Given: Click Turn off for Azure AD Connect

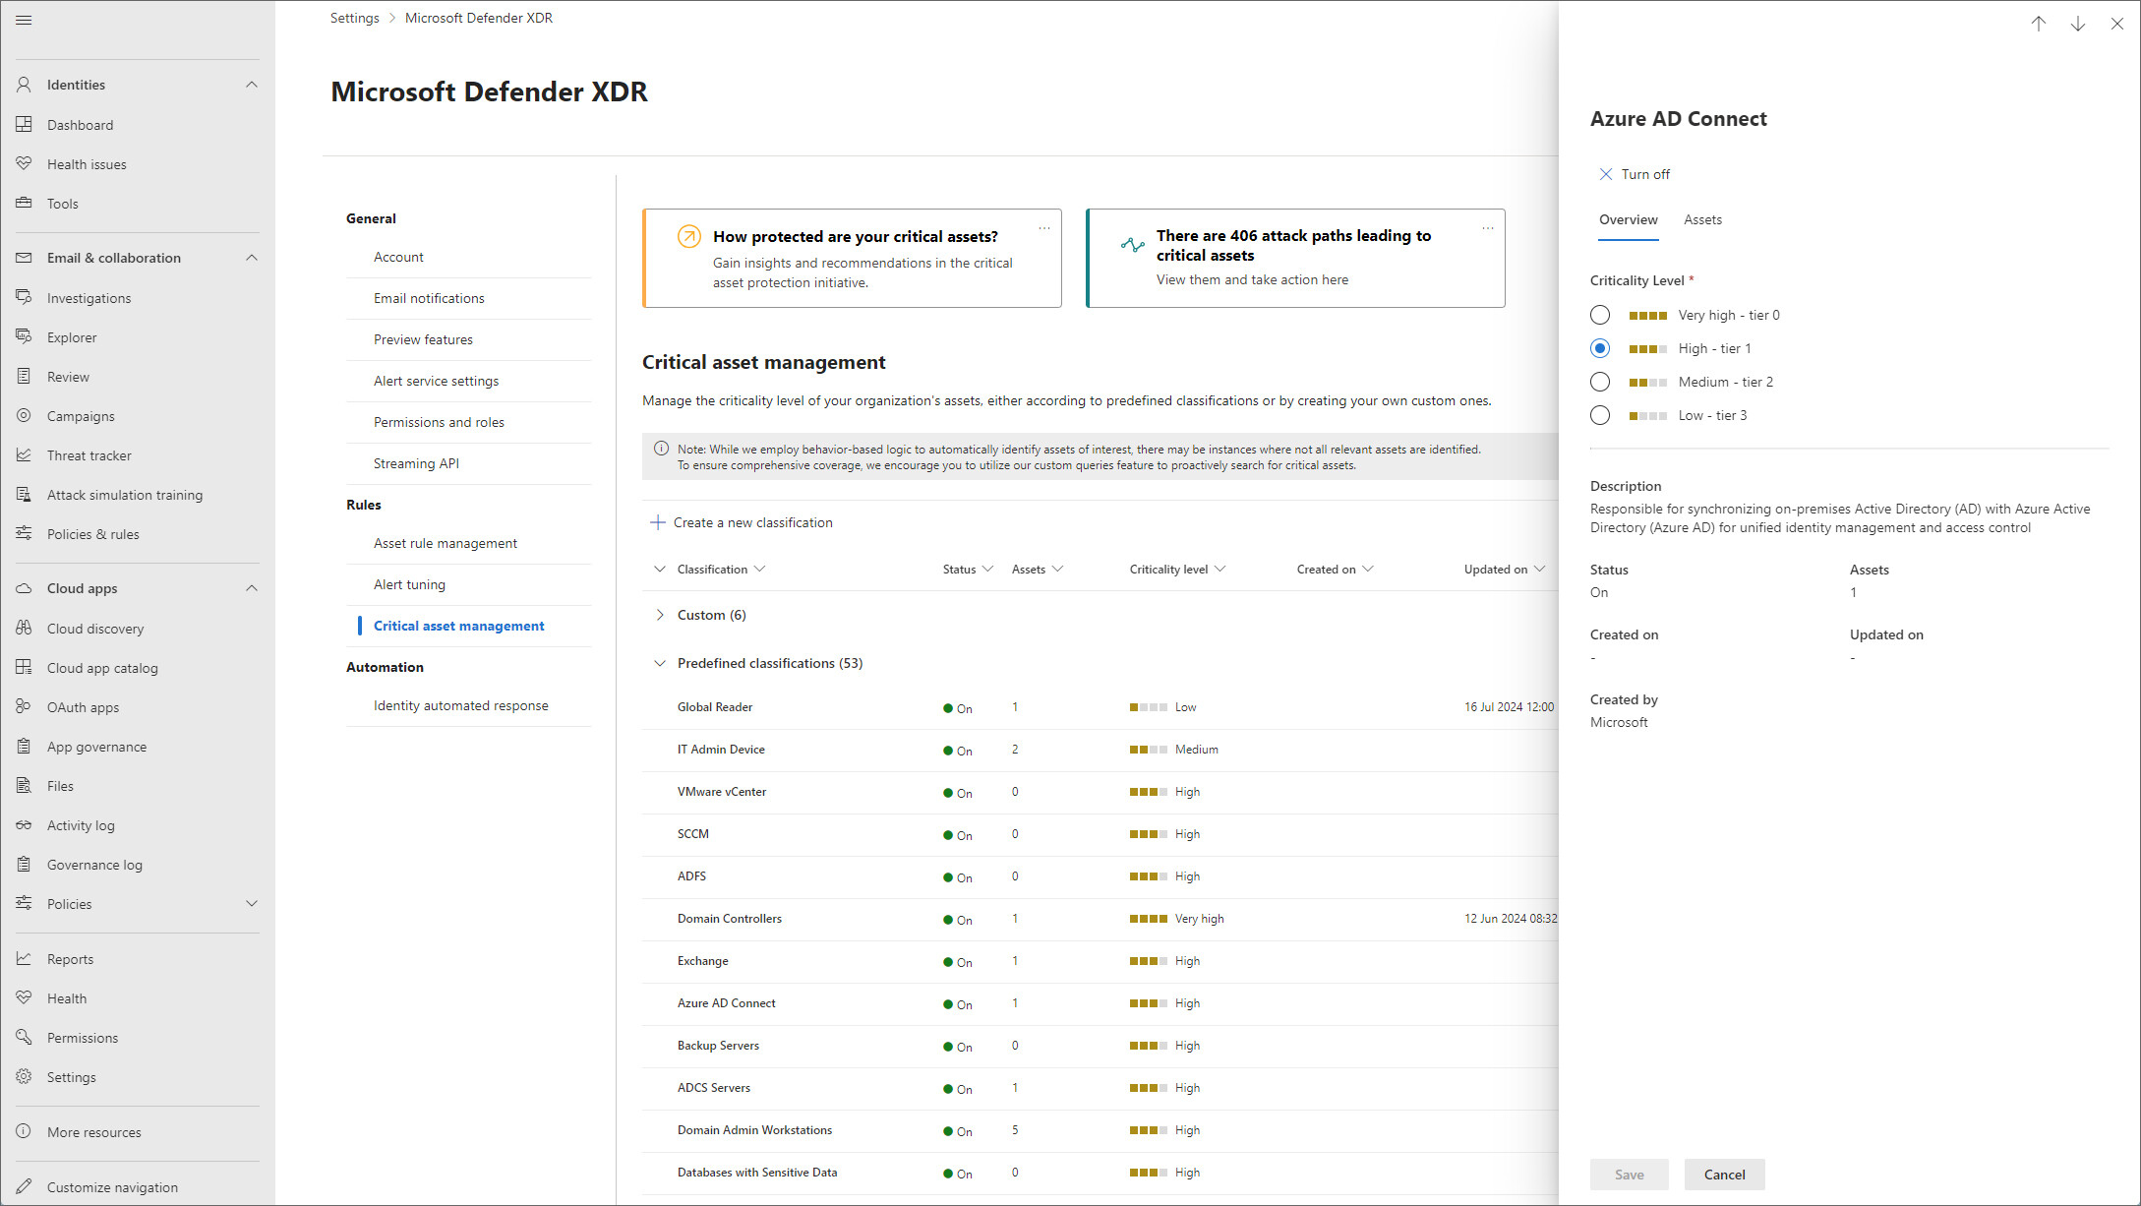Looking at the screenshot, I should (x=1634, y=174).
